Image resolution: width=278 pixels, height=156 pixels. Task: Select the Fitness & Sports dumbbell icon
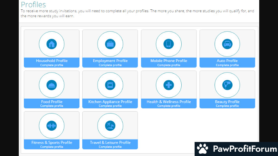pos(52,126)
